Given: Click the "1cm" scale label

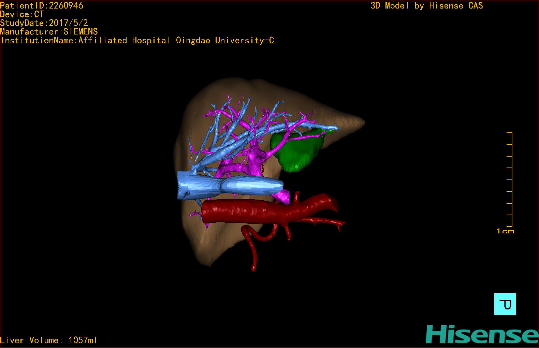Looking at the screenshot, I should point(505,231).
